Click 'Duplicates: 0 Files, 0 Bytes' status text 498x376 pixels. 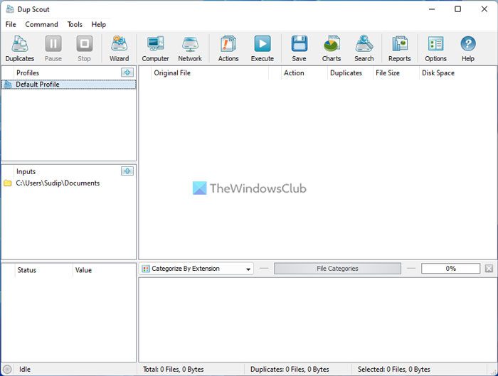(290, 370)
